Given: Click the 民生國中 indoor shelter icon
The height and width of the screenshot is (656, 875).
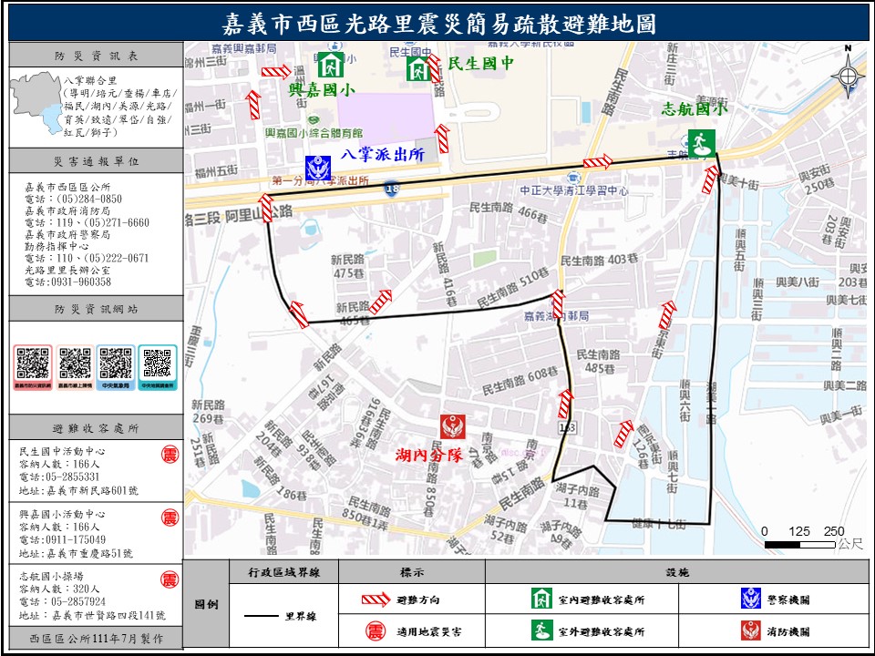Looking at the screenshot, I should pyautogui.click(x=417, y=68).
